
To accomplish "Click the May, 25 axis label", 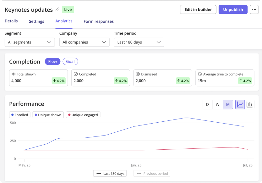I will (x=25, y=165).
